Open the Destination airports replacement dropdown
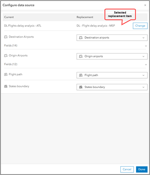Viewport: 150px width, 175px height. pos(112,38)
